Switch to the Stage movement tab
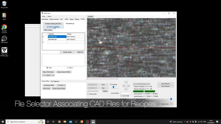 tap(54, 19)
